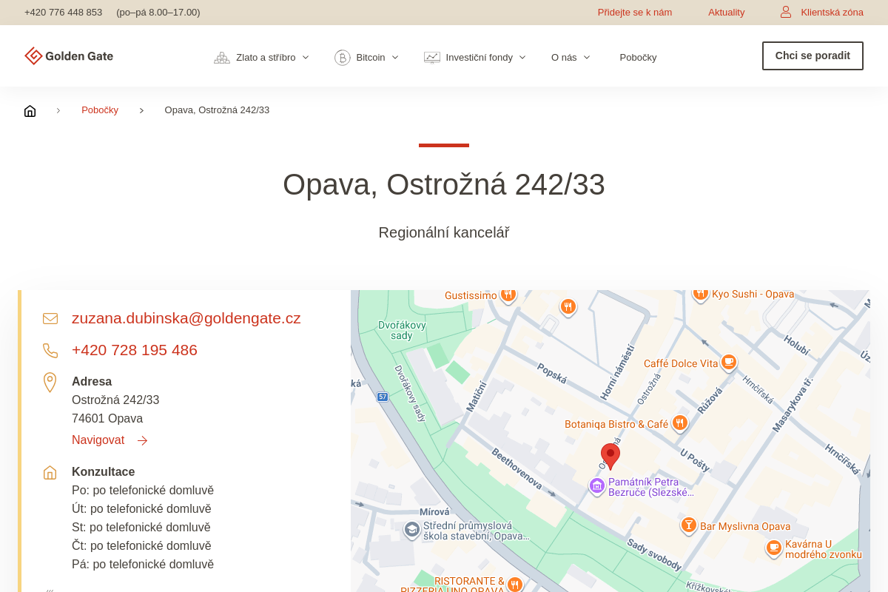The image size is (888, 592).
Task: Click Po: po telefonické domluvě line
Action: pyautogui.click(x=143, y=491)
